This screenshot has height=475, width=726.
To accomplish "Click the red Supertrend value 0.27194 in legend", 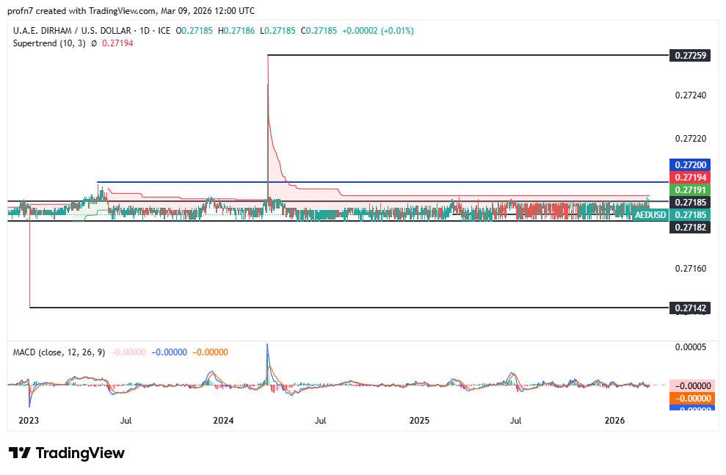I will click(117, 43).
